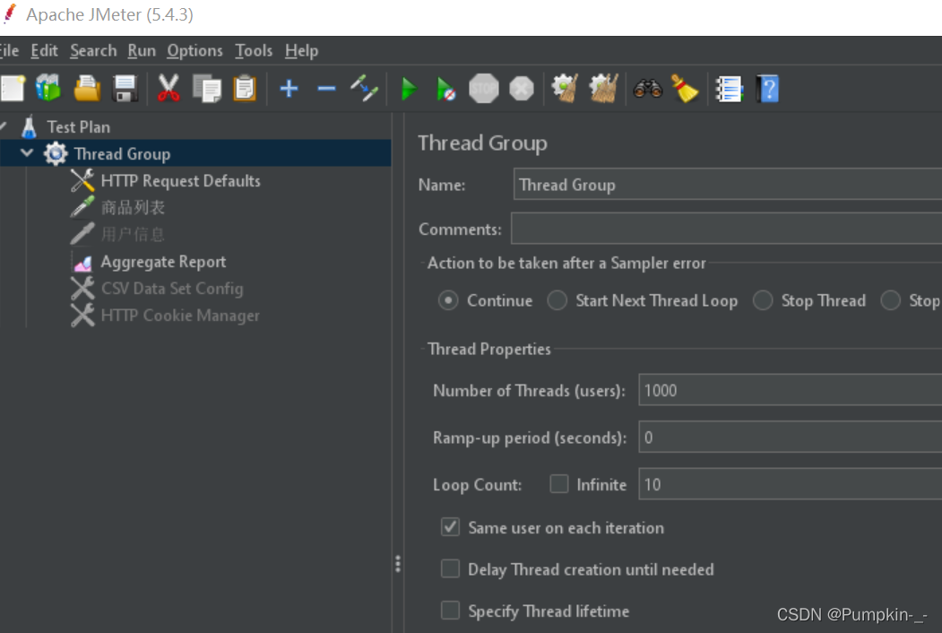
Task: Open the Edit menu
Action: [x=45, y=51]
